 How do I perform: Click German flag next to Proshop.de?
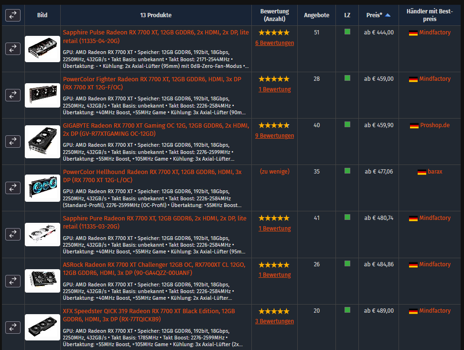[x=414, y=126]
